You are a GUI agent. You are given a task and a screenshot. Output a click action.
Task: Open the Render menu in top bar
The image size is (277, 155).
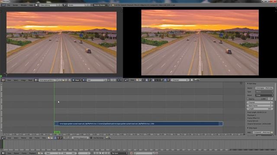pyautogui.click(x=16, y=5)
